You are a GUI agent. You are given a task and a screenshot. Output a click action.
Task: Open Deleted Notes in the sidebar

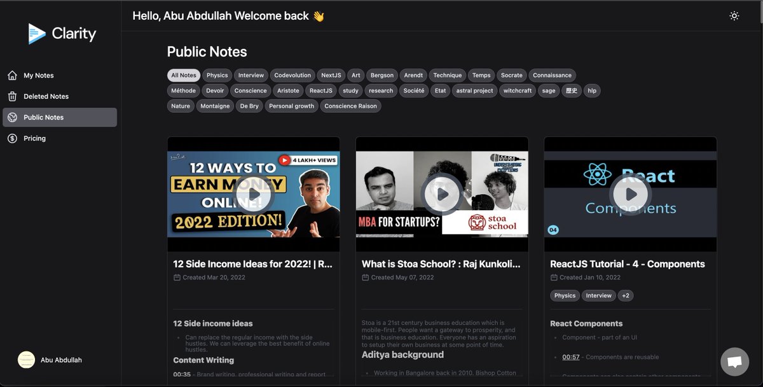point(60,97)
